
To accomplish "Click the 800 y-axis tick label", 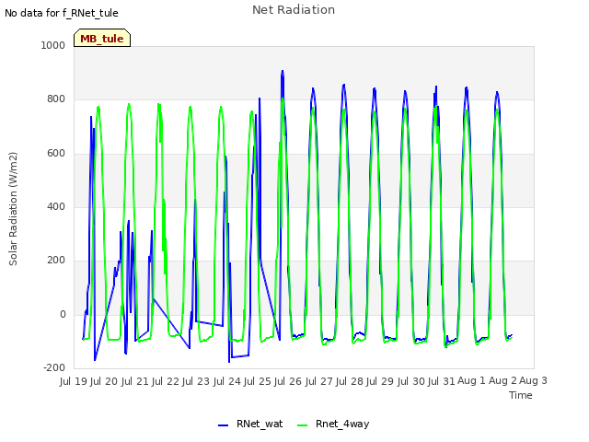I will pyautogui.click(x=56, y=99).
